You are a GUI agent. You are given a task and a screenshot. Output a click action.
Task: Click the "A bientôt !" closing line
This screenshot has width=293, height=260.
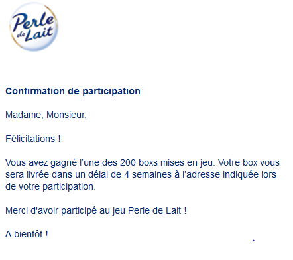27,234
